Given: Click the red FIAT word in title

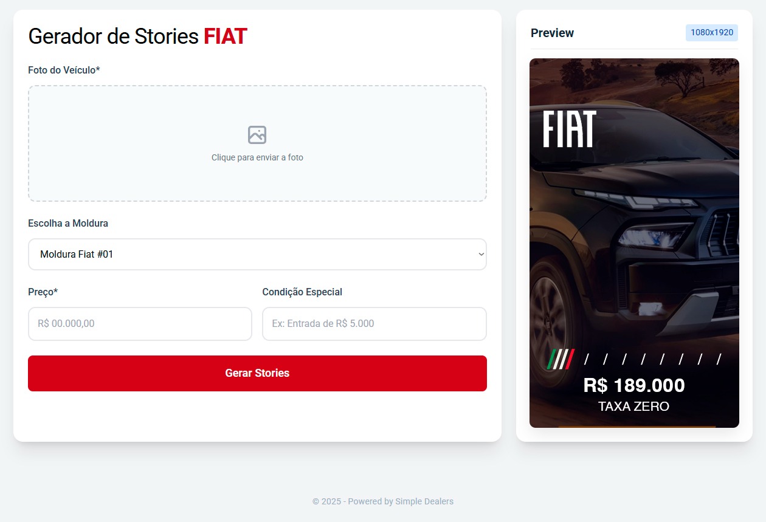Looking at the screenshot, I should pyautogui.click(x=225, y=36).
